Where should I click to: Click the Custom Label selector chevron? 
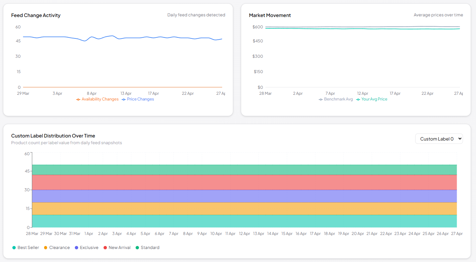459,139
